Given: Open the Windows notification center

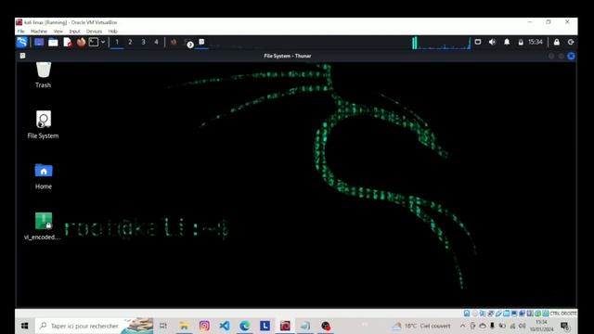Looking at the screenshot, I should (x=565, y=326).
